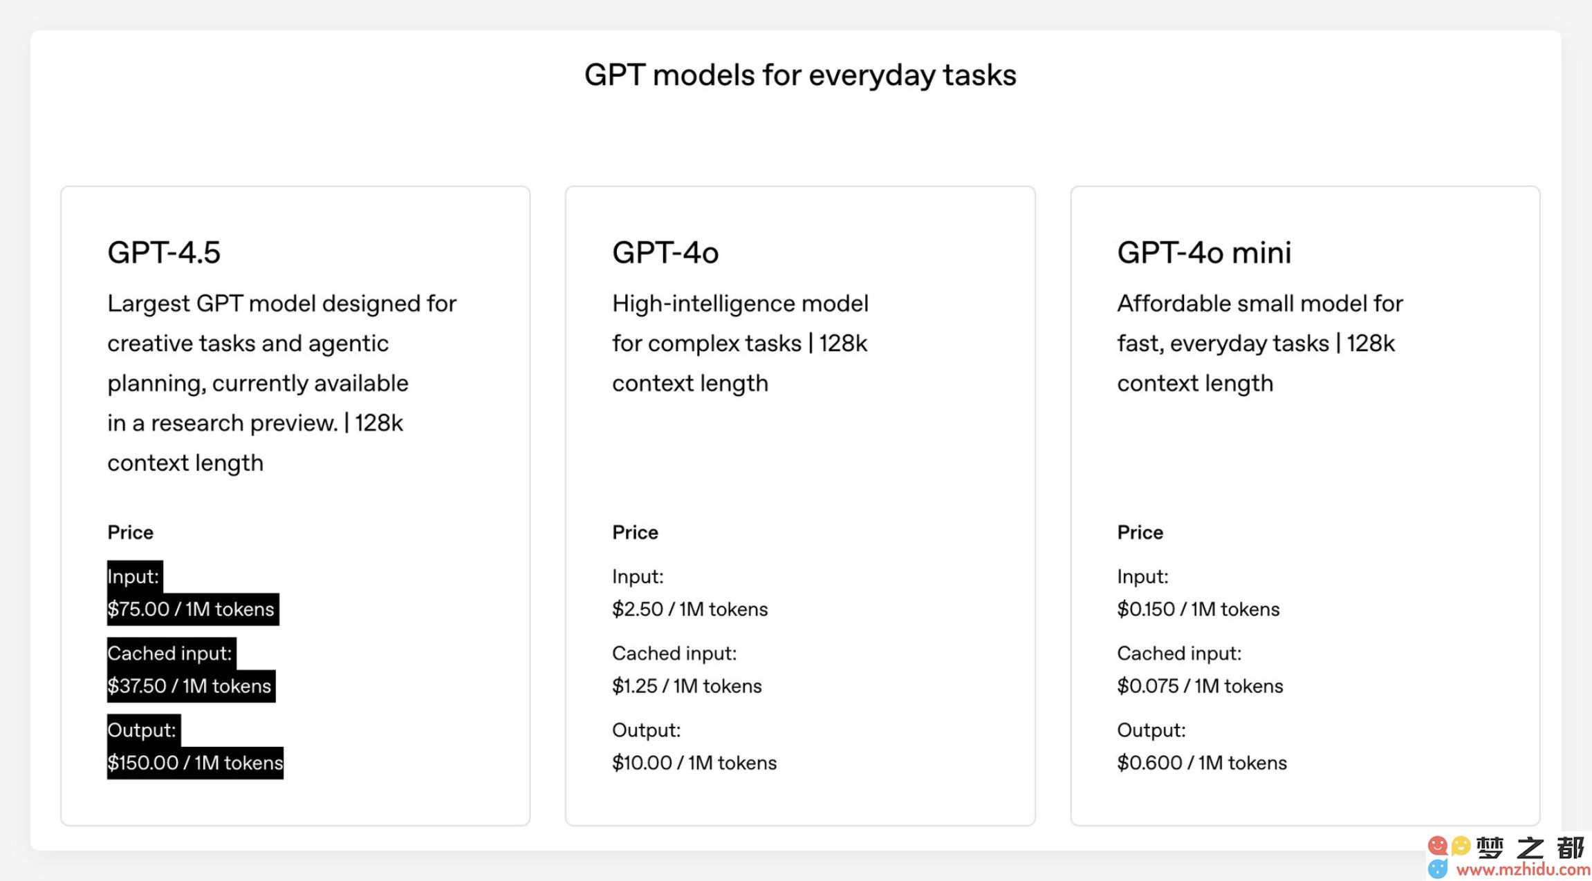Click GPT-4o output price $10.00 / 1M tokens
This screenshot has width=1592, height=881.
pos(694,762)
